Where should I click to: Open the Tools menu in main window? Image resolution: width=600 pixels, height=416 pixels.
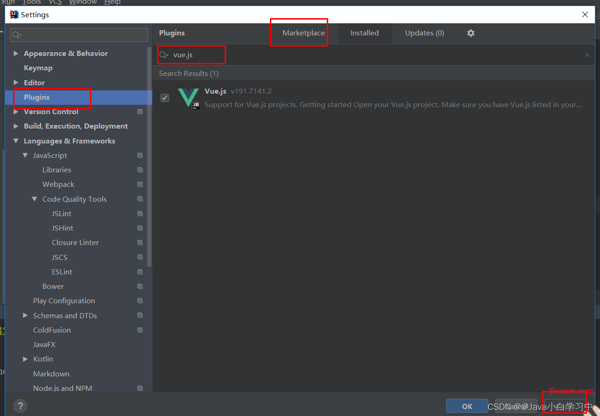pos(32,2)
